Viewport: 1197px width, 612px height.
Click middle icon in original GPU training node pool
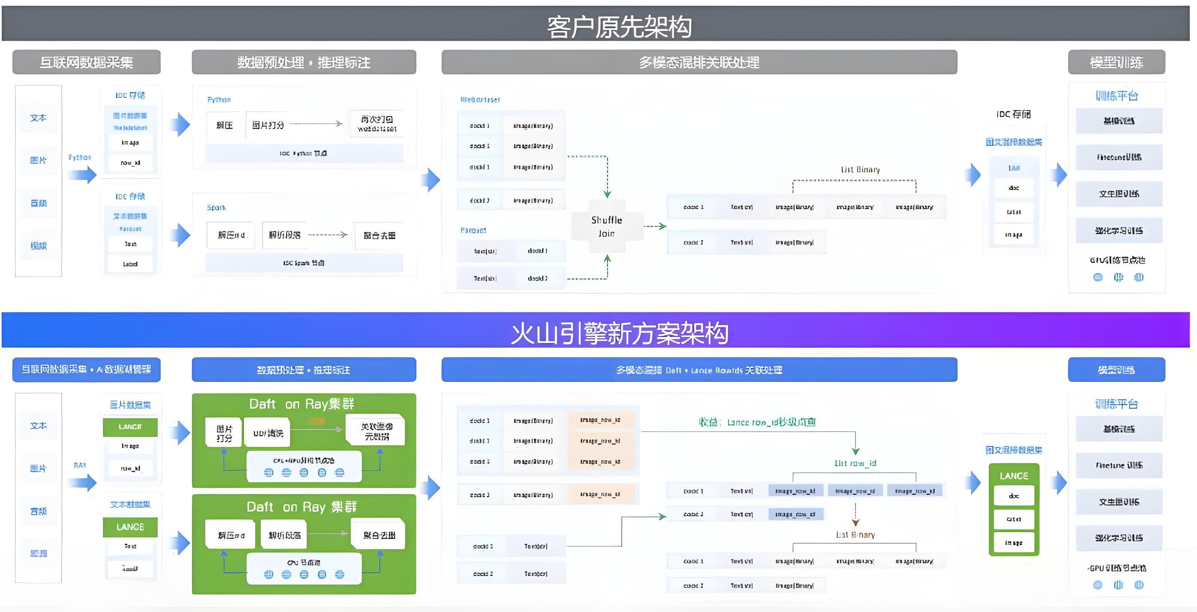(x=1118, y=278)
